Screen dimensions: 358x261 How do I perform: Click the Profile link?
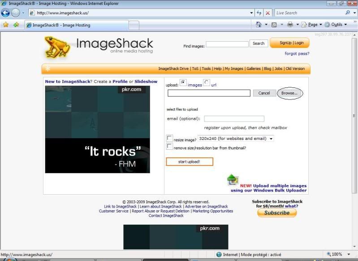[x=120, y=81]
